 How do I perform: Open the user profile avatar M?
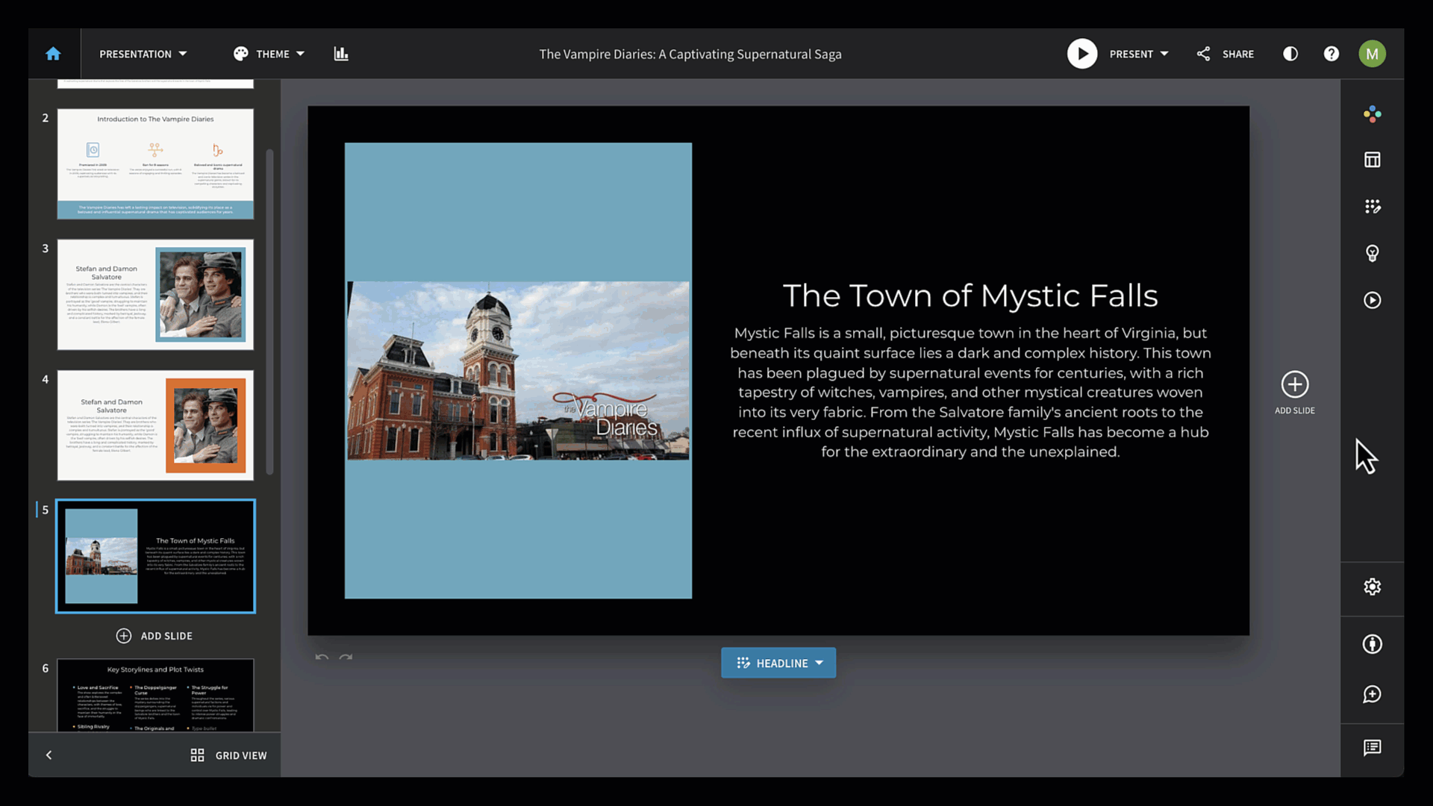point(1372,54)
